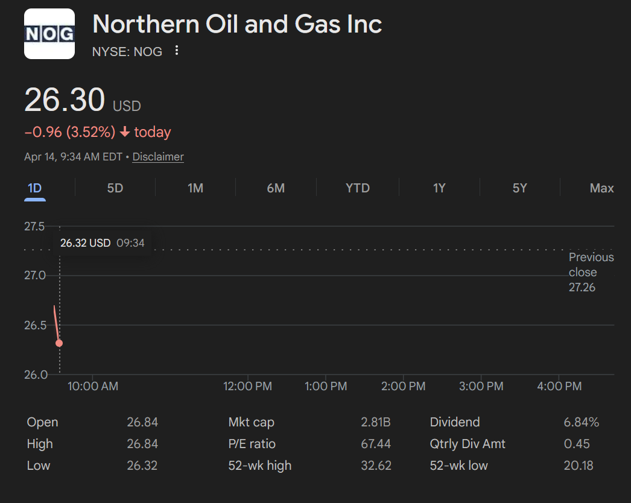Click the 26.32 USD 09:34 tooltip
The image size is (631, 503).
102,243
